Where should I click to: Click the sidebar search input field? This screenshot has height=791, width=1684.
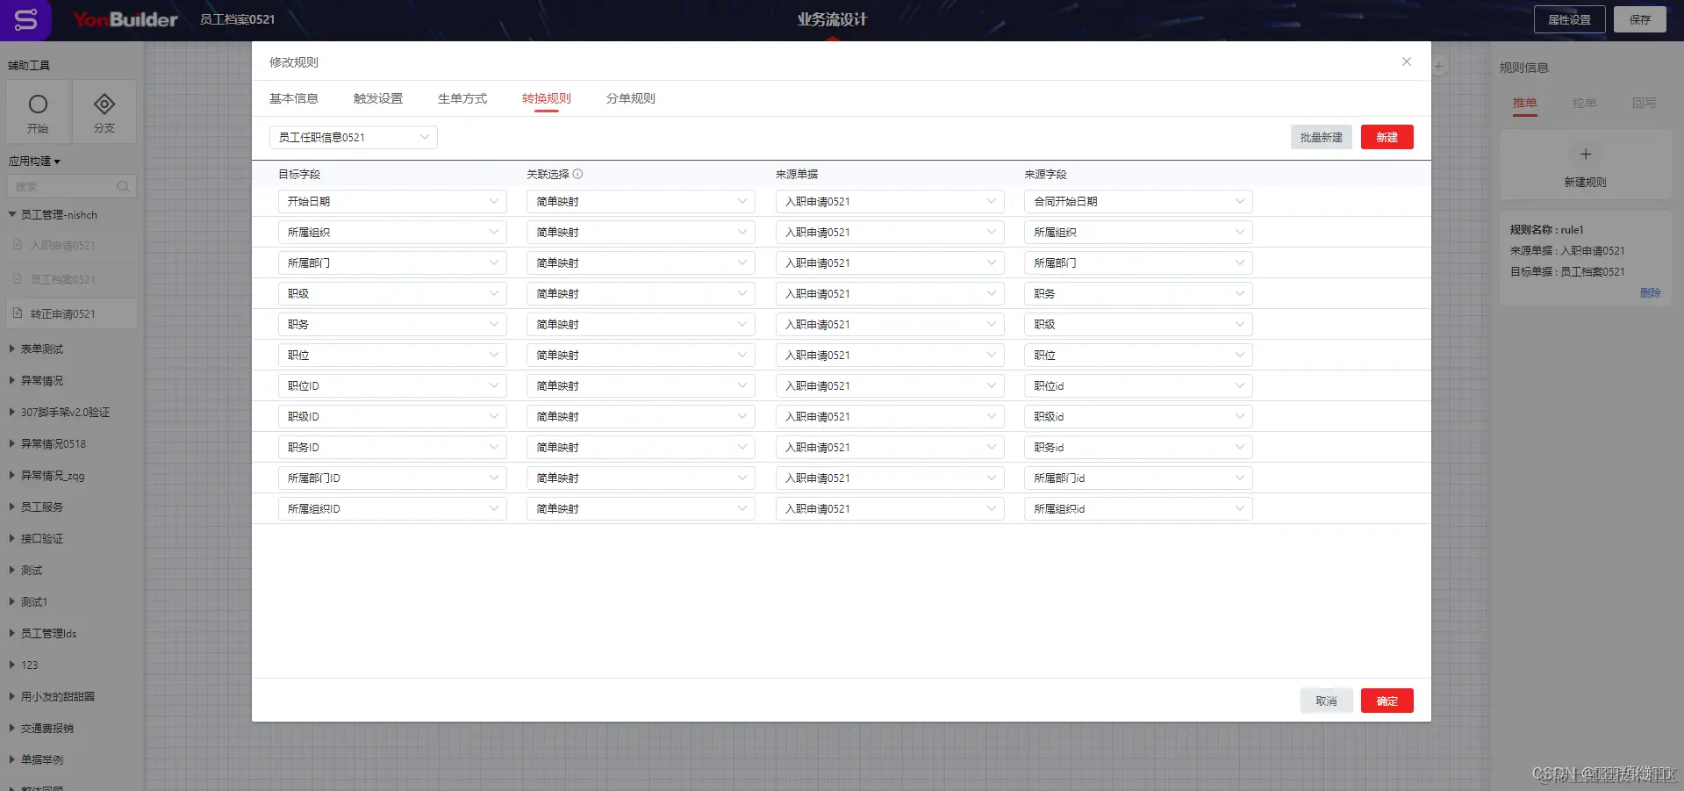71,186
